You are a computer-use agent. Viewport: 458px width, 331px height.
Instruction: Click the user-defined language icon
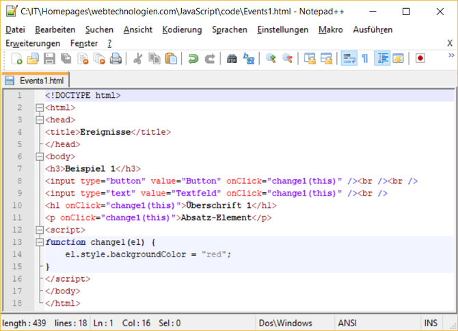click(x=398, y=59)
